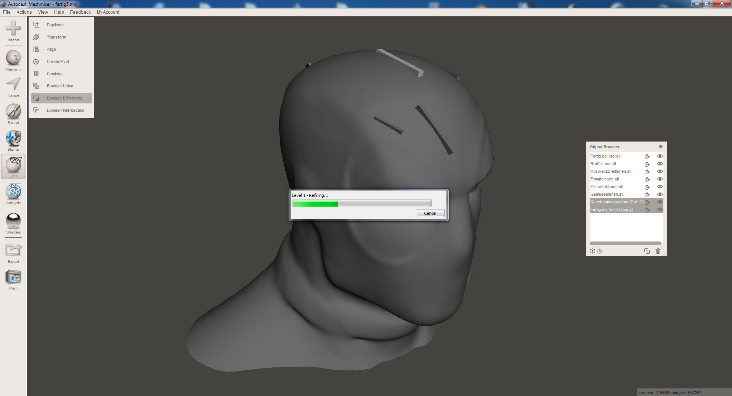The image size is (732, 396).
Task: Open the My Account menu
Action: click(x=108, y=12)
